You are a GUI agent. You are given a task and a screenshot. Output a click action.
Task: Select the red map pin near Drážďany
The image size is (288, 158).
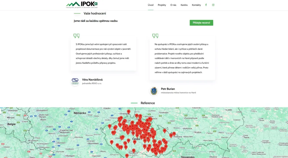click(x=129, y=112)
